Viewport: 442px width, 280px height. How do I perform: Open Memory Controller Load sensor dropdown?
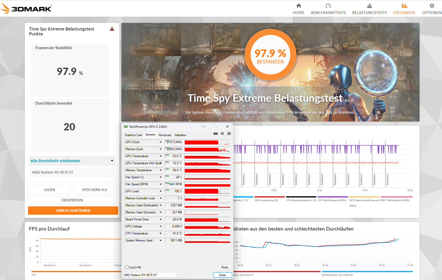161,198
